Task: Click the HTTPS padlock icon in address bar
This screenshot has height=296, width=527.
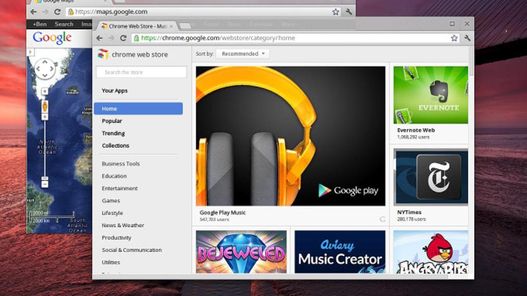Action: (137, 38)
